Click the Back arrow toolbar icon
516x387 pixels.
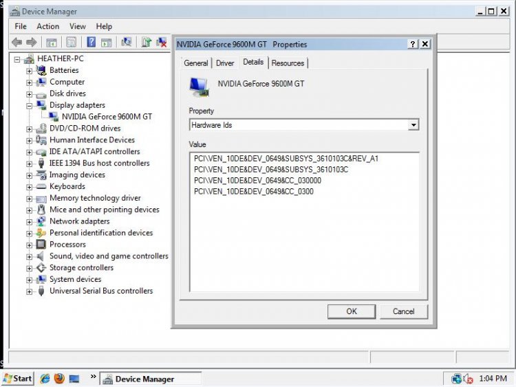17,42
